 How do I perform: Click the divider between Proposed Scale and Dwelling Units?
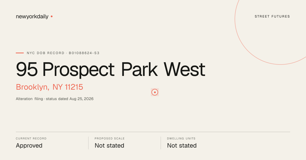(161, 143)
